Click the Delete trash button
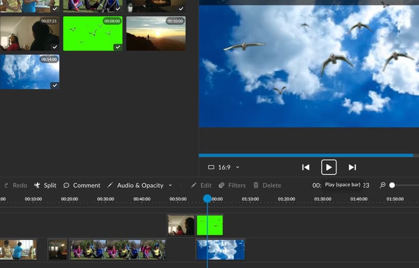The height and width of the screenshot is (268, 419). 267,185
